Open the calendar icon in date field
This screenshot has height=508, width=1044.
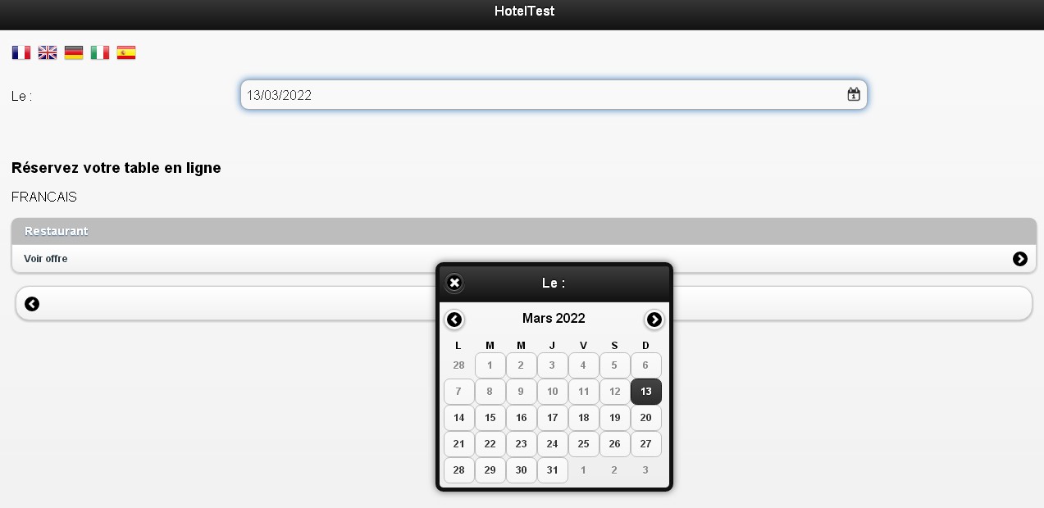(x=854, y=94)
